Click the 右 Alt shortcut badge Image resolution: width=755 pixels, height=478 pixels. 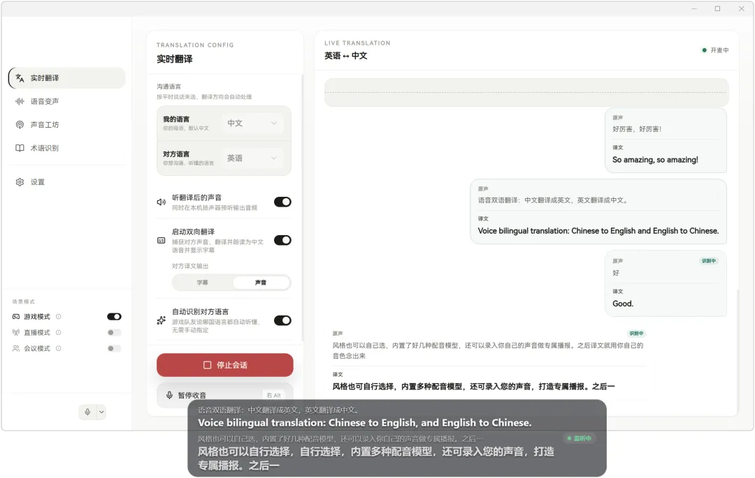pyautogui.click(x=273, y=396)
